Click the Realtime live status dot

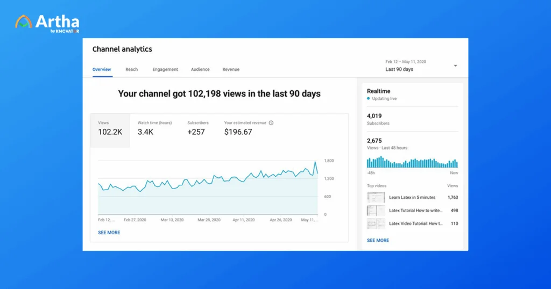tap(369, 99)
